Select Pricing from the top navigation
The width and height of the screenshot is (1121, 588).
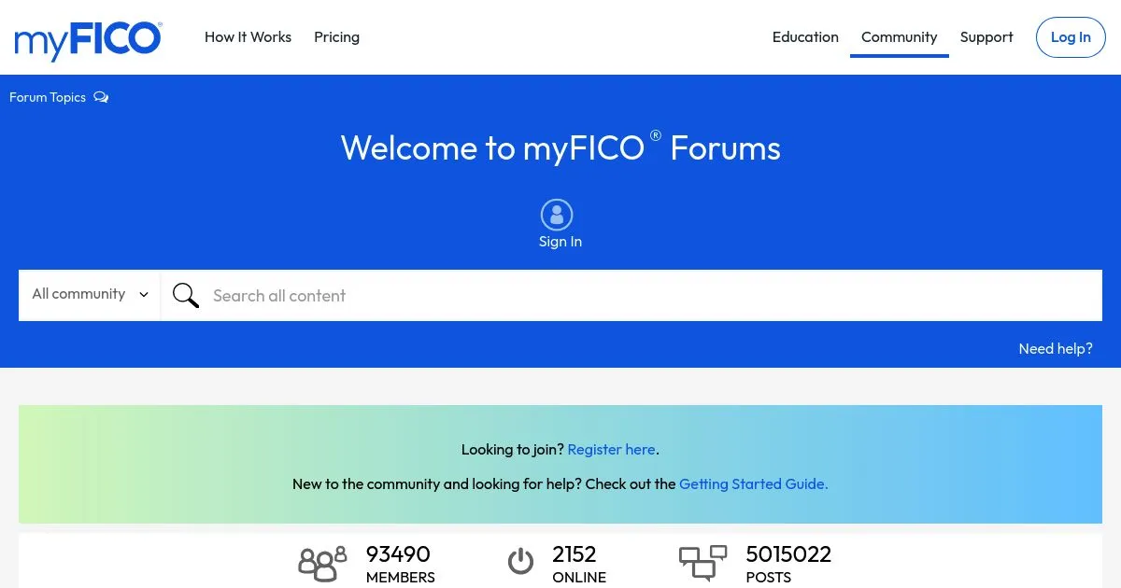(x=336, y=36)
